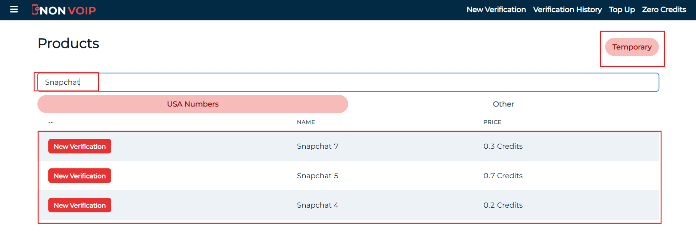Image resolution: width=696 pixels, height=248 pixels.
Task: Switch to the Other tab
Action: (503, 104)
